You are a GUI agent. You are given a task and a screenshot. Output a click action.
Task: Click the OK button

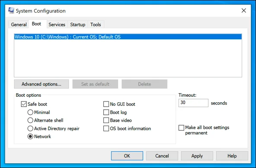[x=127, y=156]
